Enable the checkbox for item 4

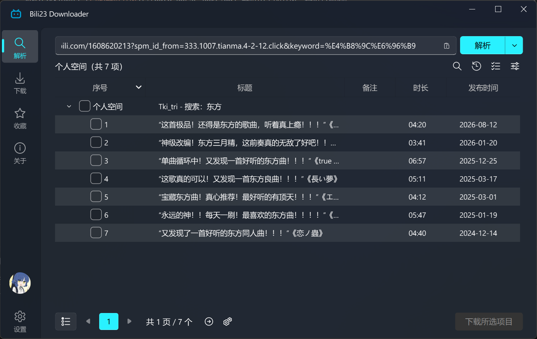pyautogui.click(x=96, y=179)
